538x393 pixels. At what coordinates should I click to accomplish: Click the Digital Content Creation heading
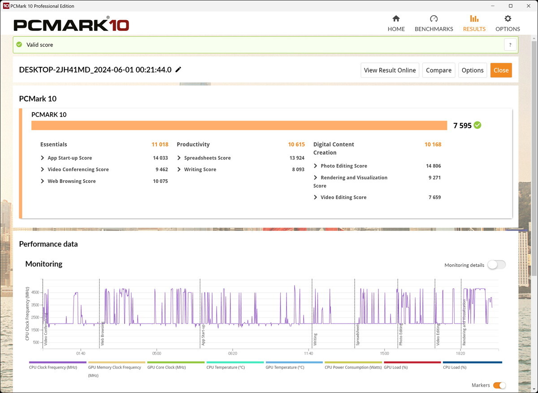click(x=334, y=148)
